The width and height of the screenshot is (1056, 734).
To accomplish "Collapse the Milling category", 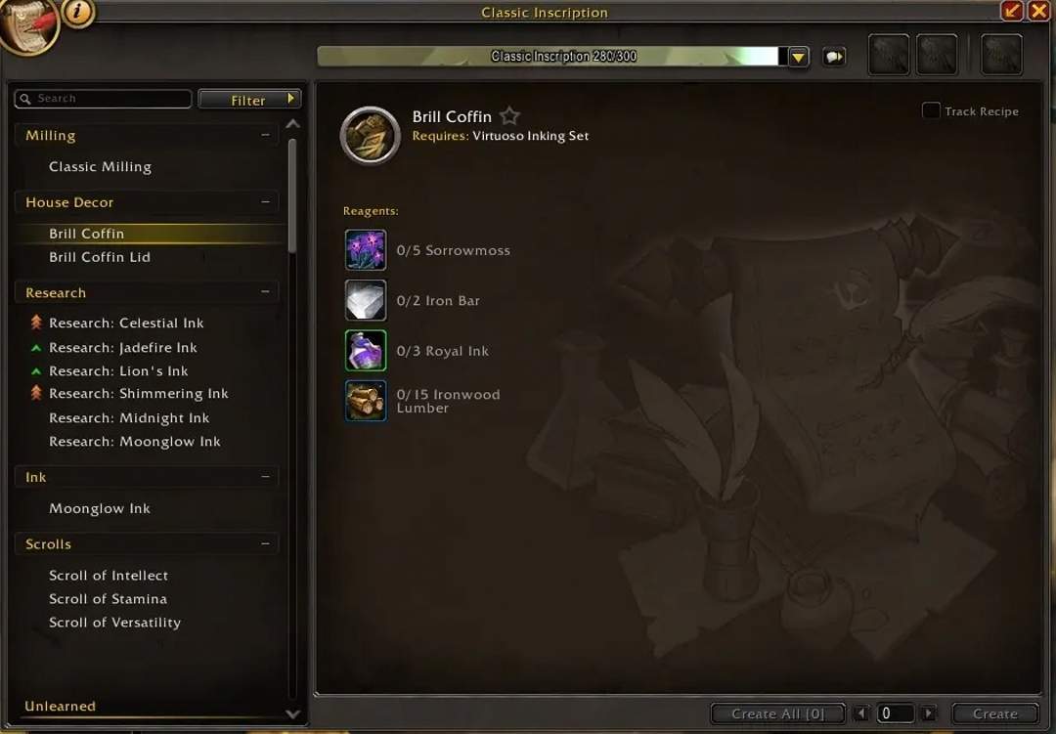I will tap(265, 135).
